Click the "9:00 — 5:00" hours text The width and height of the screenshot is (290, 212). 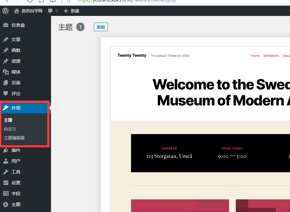[x=232, y=157]
